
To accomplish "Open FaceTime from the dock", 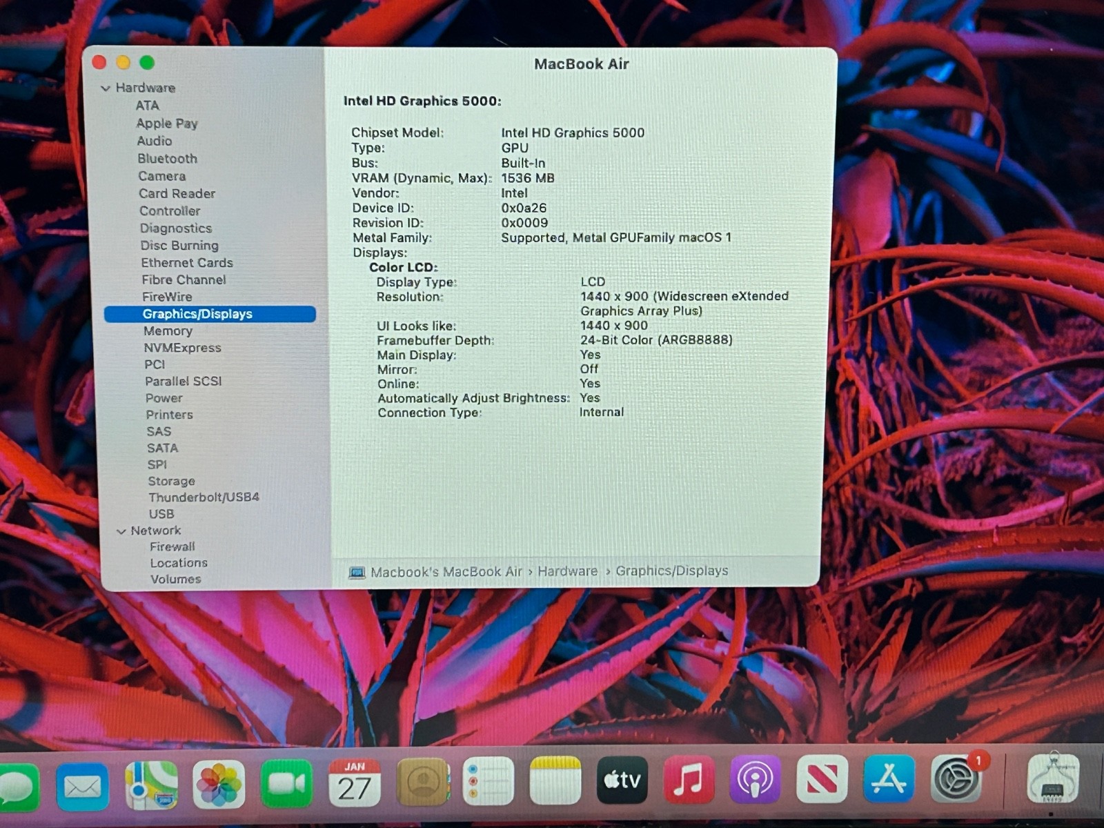I will click(286, 783).
